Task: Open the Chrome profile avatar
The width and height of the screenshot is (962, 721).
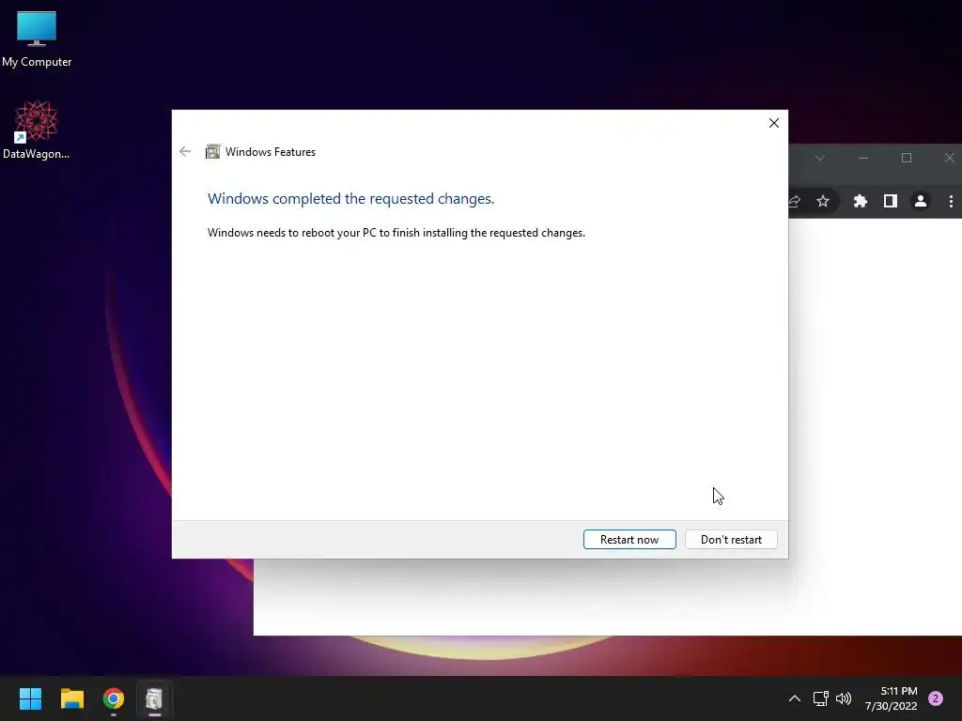Action: point(921,201)
